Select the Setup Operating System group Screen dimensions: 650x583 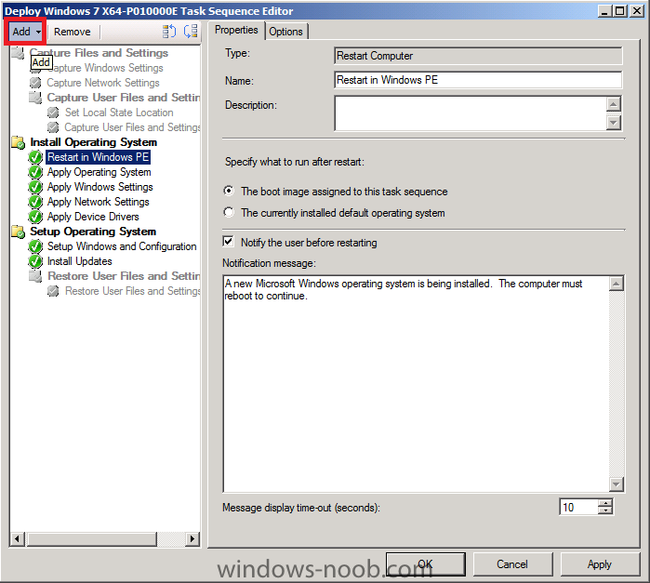(x=93, y=232)
